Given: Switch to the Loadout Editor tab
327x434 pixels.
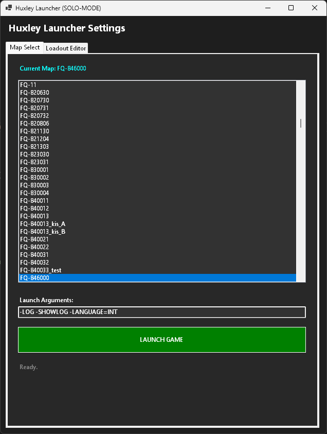Looking at the screenshot, I should pyautogui.click(x=66, y=48).
